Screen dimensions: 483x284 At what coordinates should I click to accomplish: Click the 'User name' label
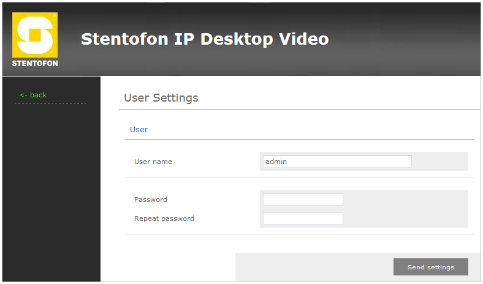(x=153, y=162)
